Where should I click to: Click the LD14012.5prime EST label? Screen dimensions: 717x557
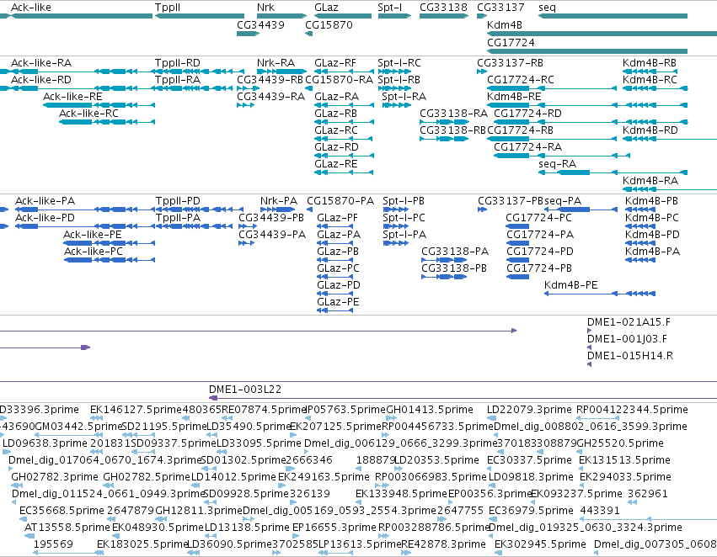tap(233, 477)
